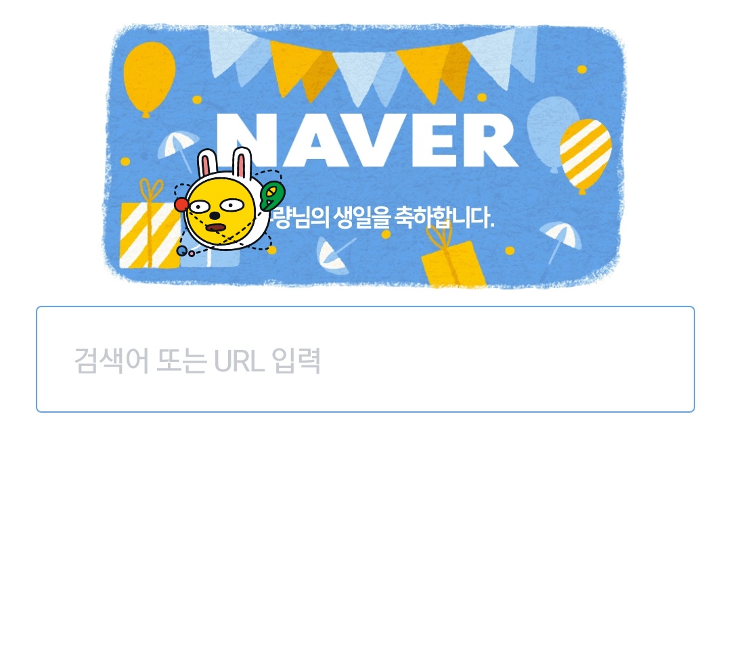Screen dimensions: 731x661
Task: Tap the green item held by the character
Action: pos(272,196)
